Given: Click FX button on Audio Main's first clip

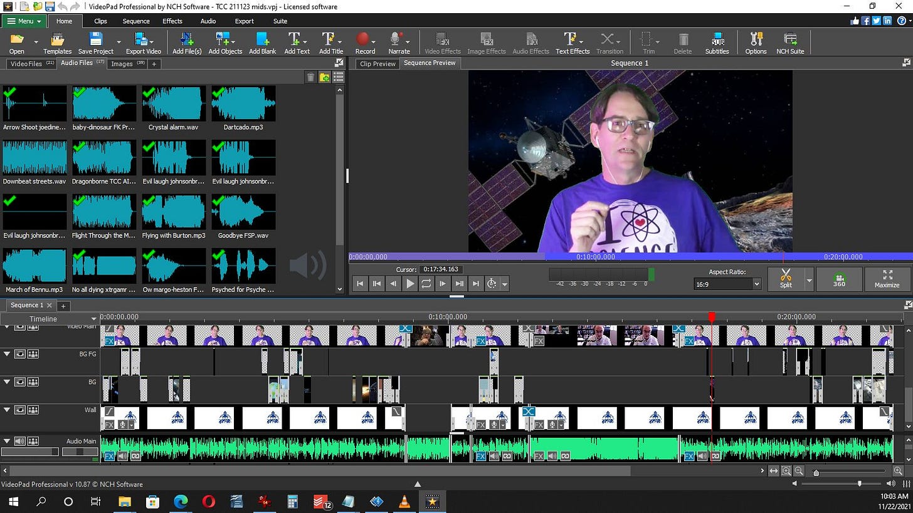Looking at the screenshot, I should 109,457.
